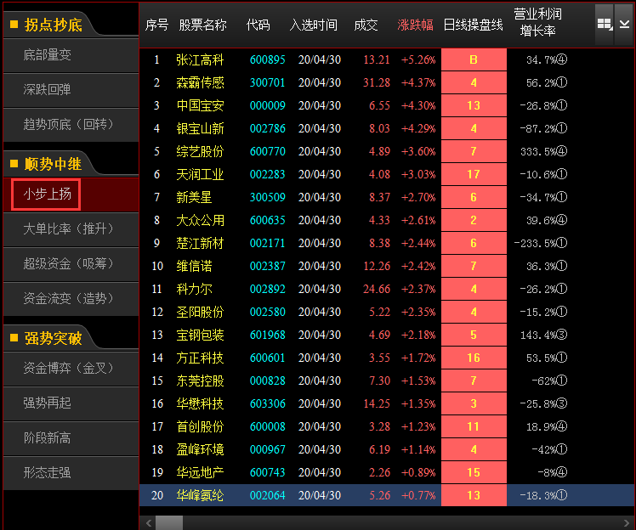Select stock 天润工业
This screenshot has width=636, height=530.
(200, 175)
